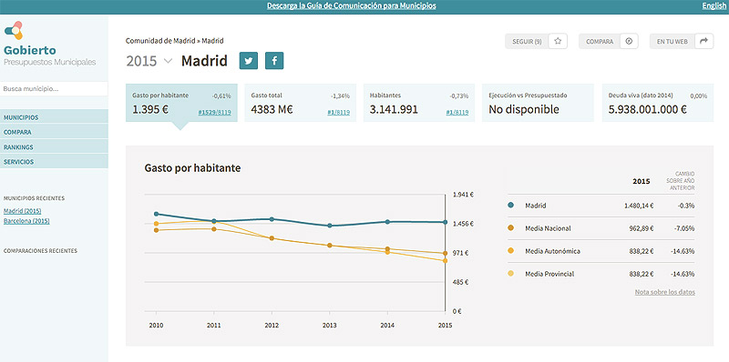Select the Gasto por habitante card
Viewport: 729px width, 362px height.
coord(181,103)
